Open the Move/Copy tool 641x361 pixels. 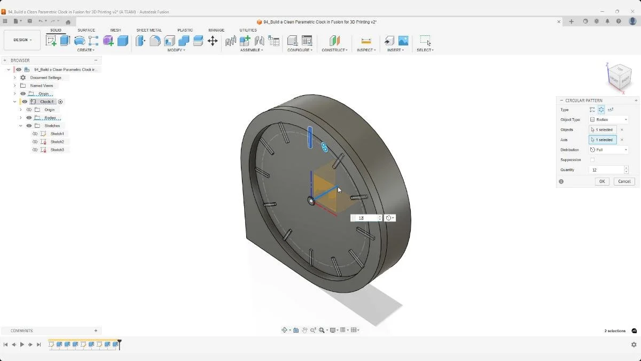point(213,41)
